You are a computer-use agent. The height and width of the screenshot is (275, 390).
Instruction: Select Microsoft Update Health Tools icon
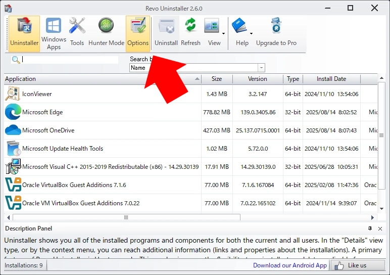[13, 148]
